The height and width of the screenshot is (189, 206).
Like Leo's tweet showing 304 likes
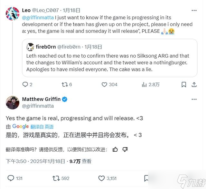109,84
